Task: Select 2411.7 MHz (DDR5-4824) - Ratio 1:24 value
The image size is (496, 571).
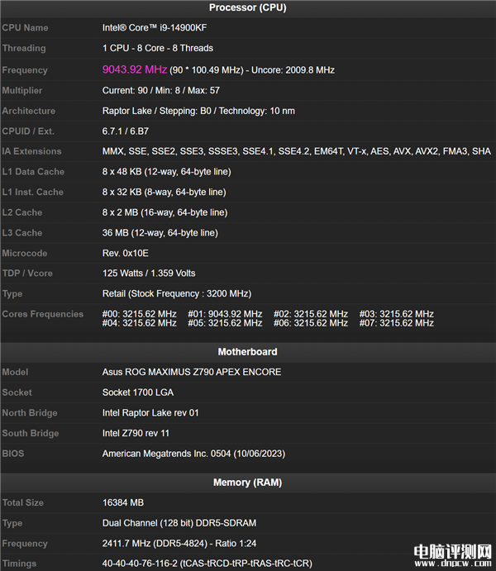Action: [x=179, y=544]
